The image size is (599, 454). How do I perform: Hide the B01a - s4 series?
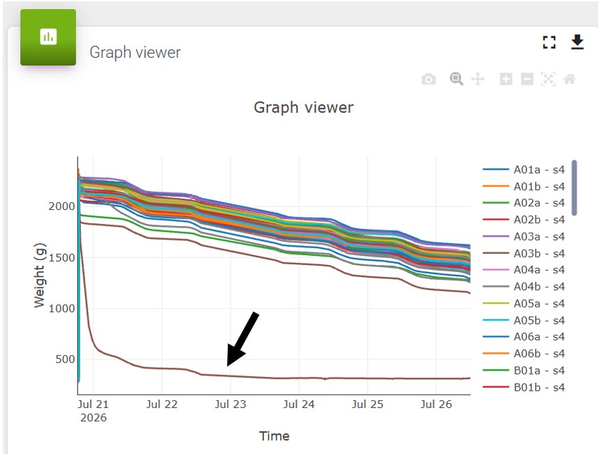524,370
